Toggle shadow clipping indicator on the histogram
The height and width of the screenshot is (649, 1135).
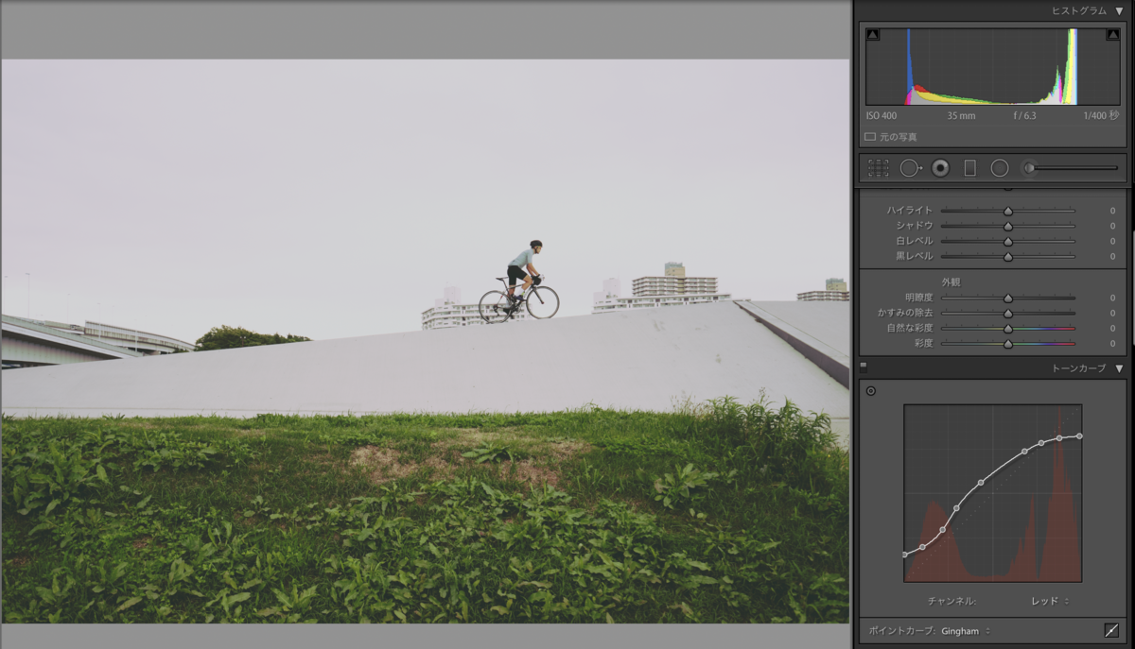[x=872, y=34]
